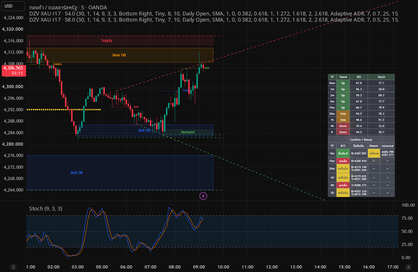
Task: Click the current price label 4,306.565
Action: (x=14, y=71)
